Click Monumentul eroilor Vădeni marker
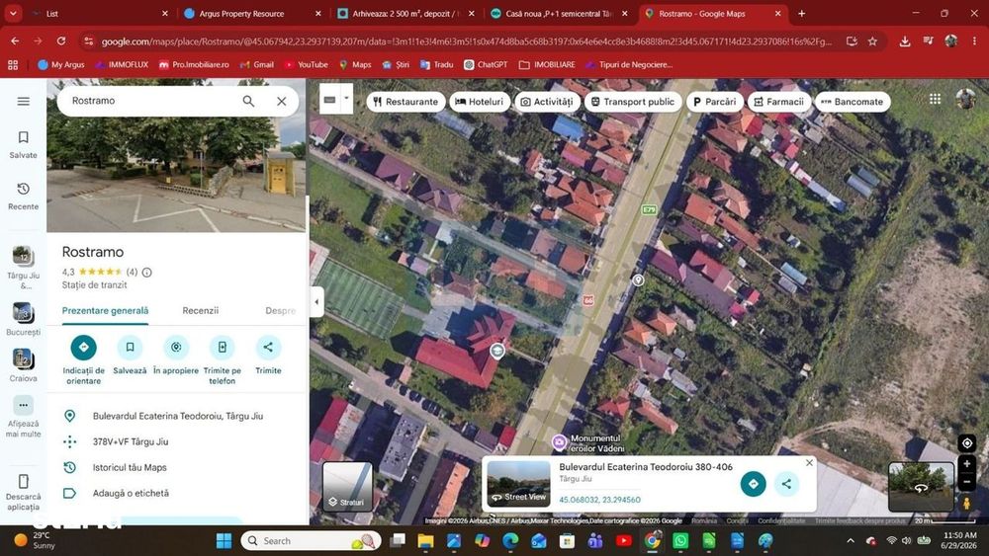 pos(559,442)
